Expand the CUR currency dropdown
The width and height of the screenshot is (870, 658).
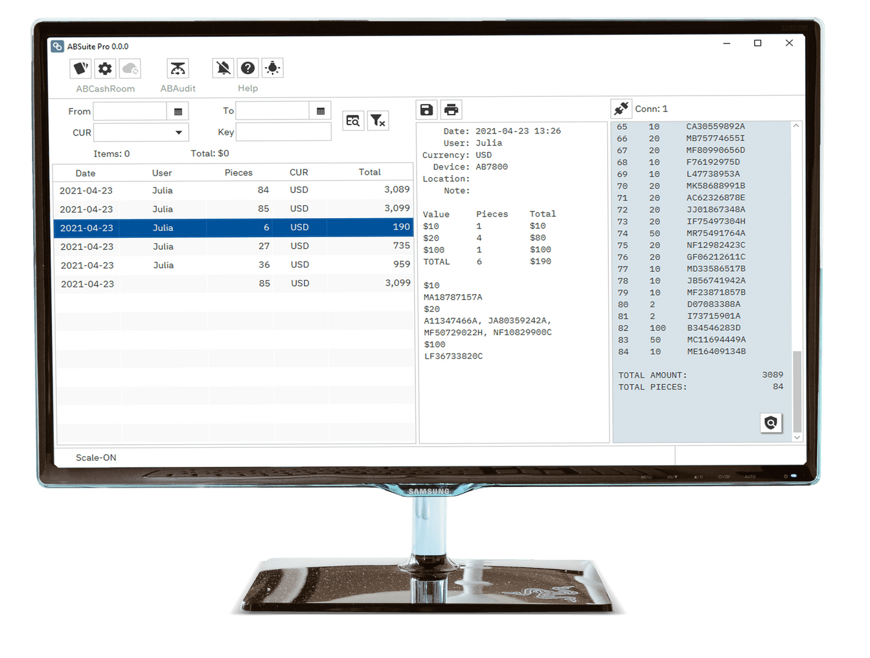click(178, 132)
